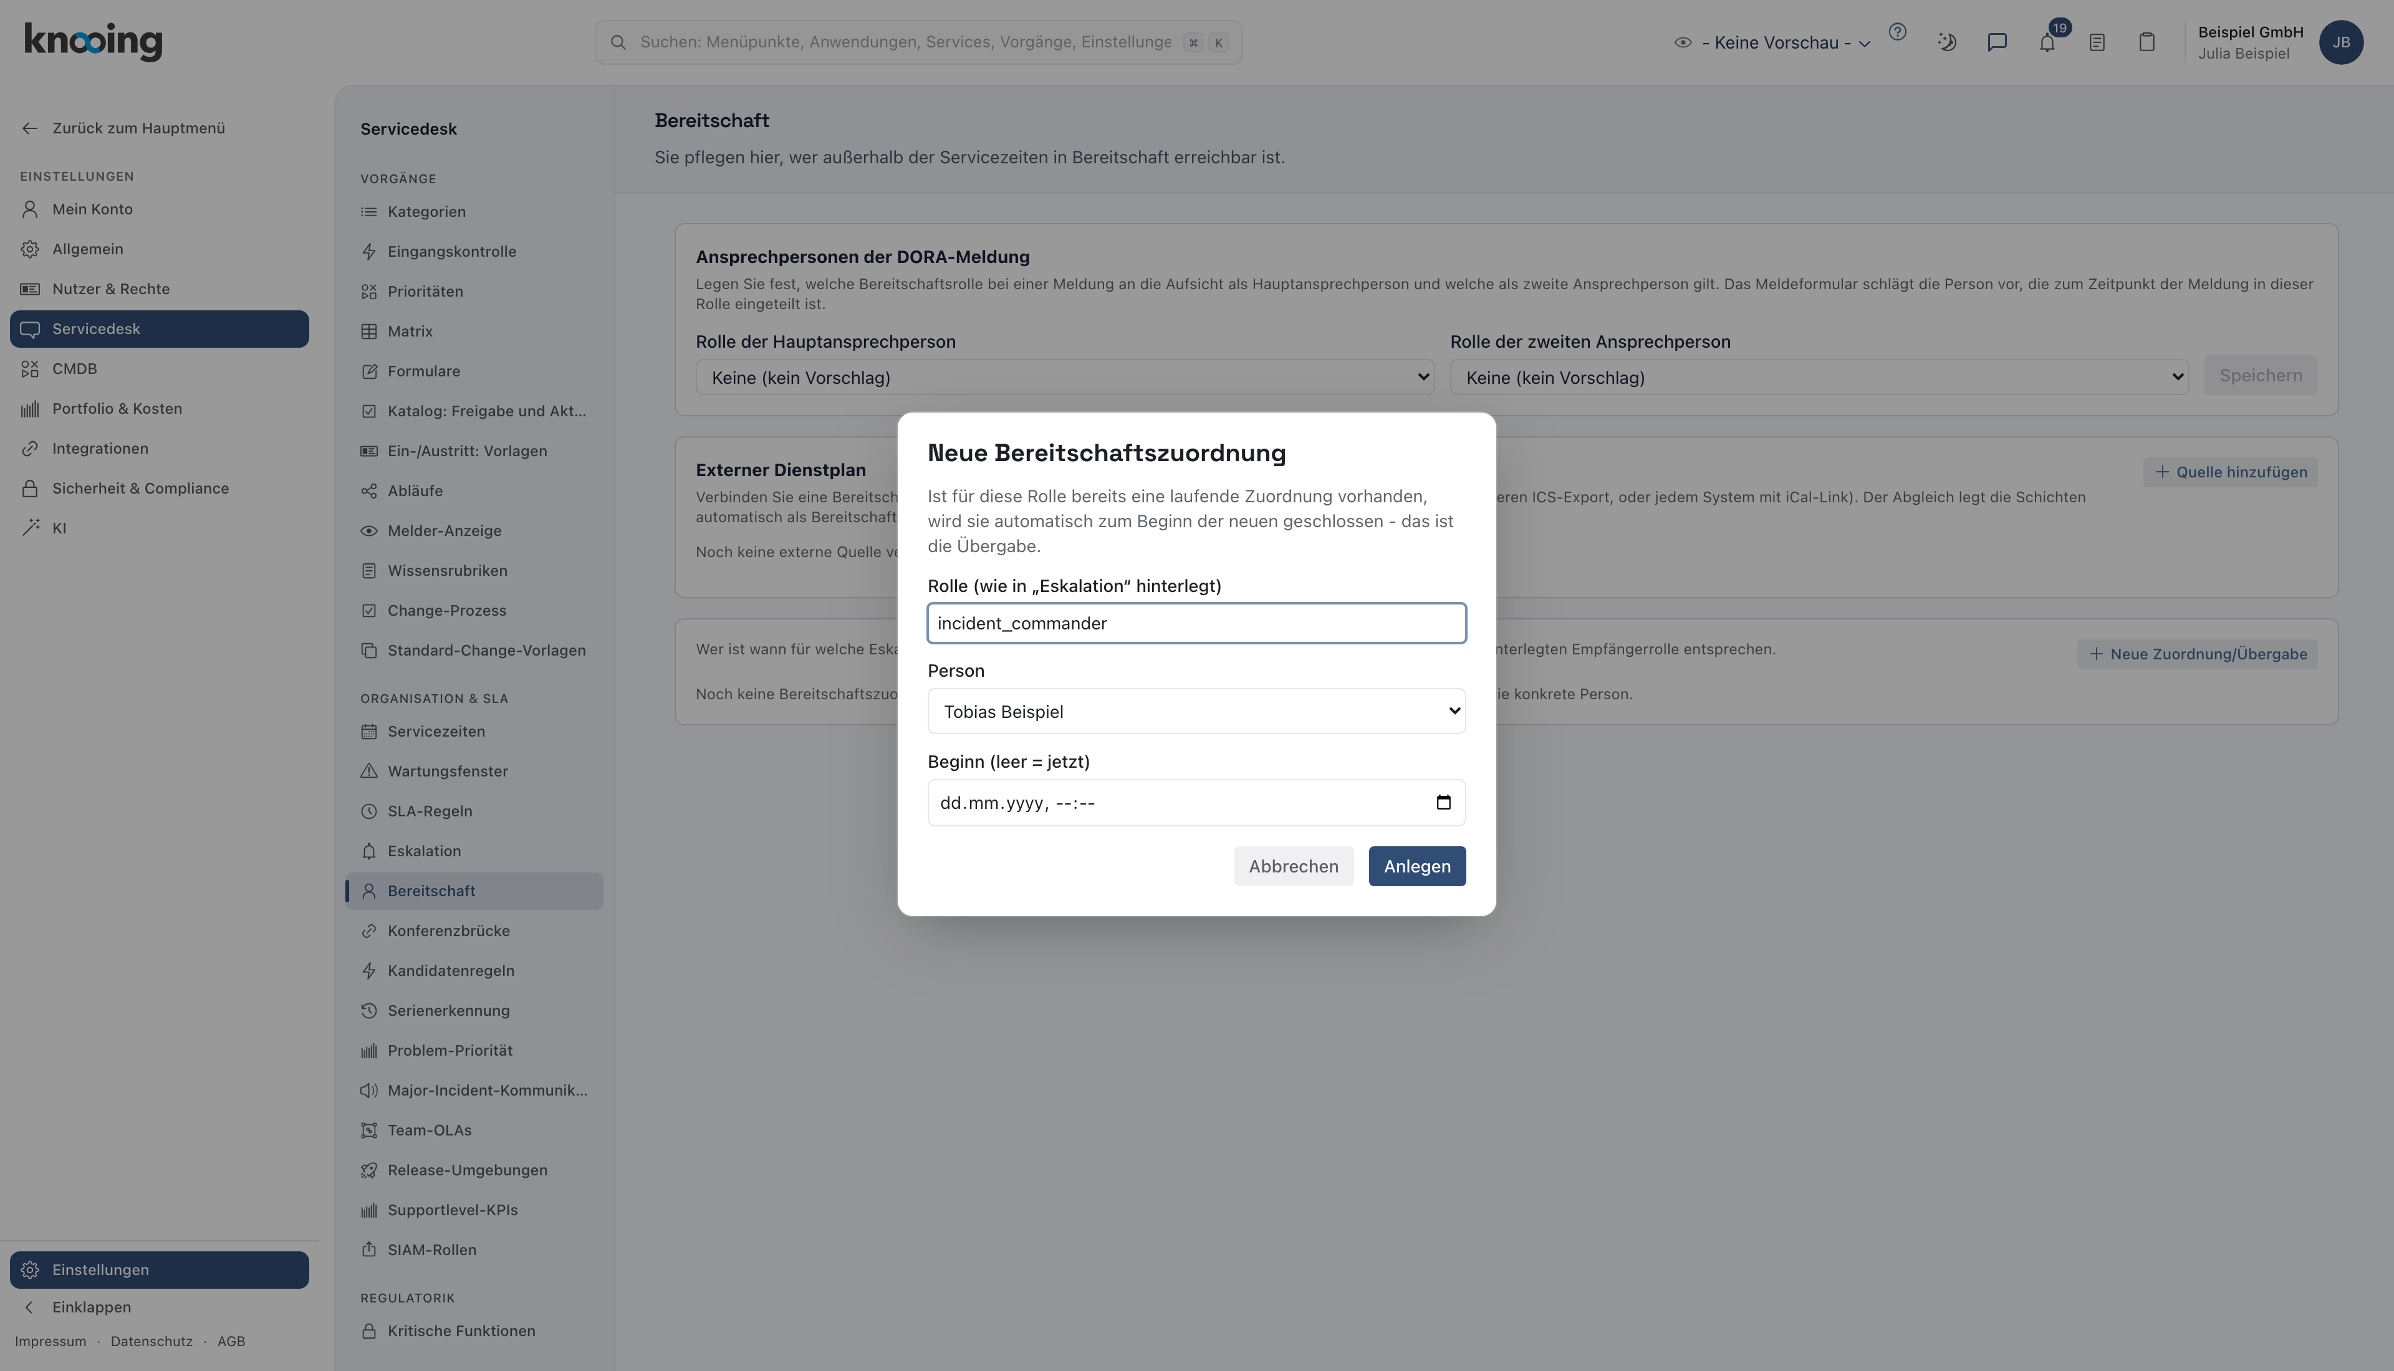Viewport: 2394px width, 1371px height.
Task: Open Rolle der Hauptansprechperson dropdown
Action: coord(1064,376)
